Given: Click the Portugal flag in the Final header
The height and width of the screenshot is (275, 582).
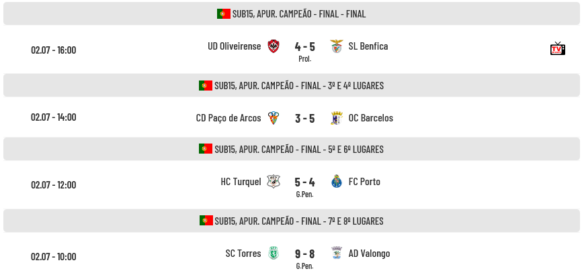Looking at the screenshot, I should point(224,13).
